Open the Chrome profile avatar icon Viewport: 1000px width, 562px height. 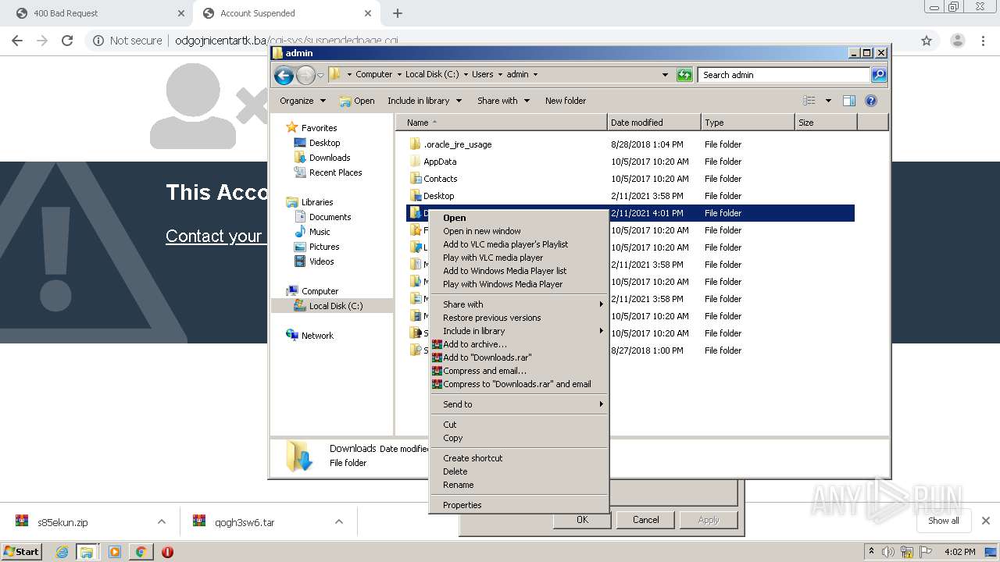pos(957,41)
